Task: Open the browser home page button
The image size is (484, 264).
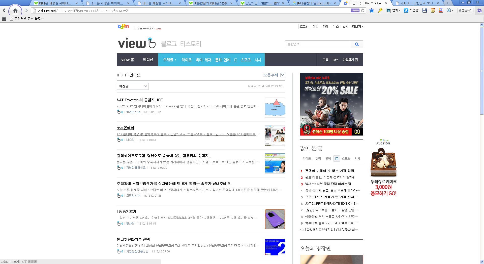Action: point(15,11)
